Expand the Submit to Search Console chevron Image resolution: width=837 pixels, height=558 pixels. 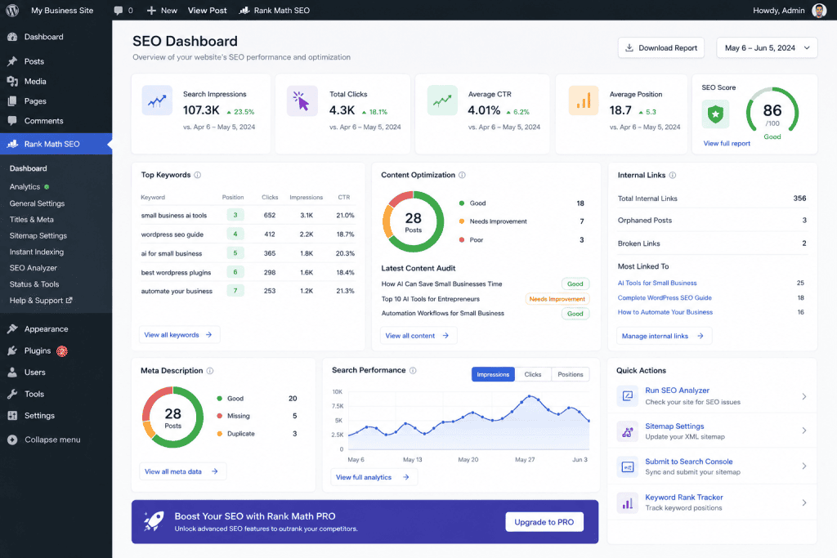tap(804, 466)
